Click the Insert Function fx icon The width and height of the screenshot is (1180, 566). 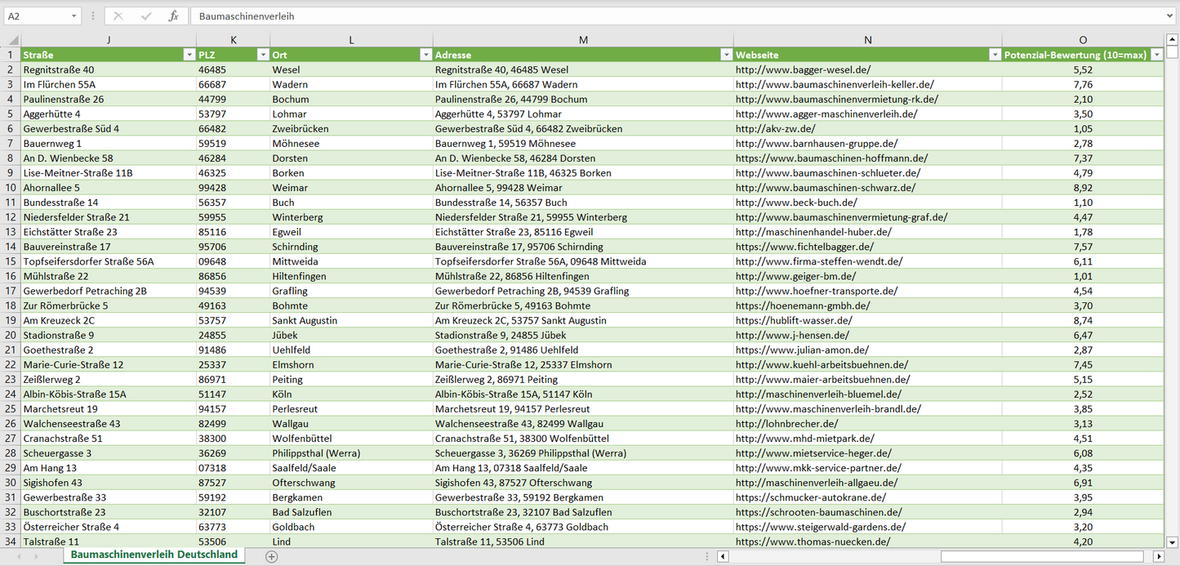pyautogui.click(x=173, y=16)
